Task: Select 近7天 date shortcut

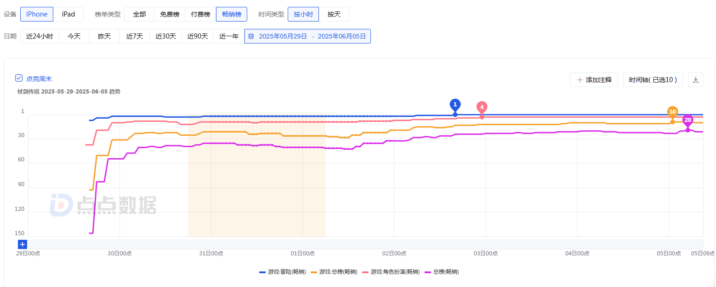Action: (135, 36)
